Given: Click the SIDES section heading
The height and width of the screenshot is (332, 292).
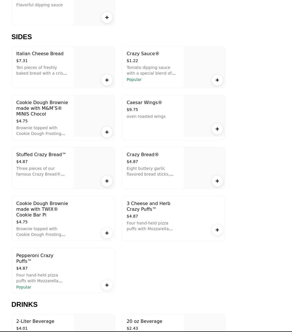Looking at the screenshot, I should click(x=22, y=37).
